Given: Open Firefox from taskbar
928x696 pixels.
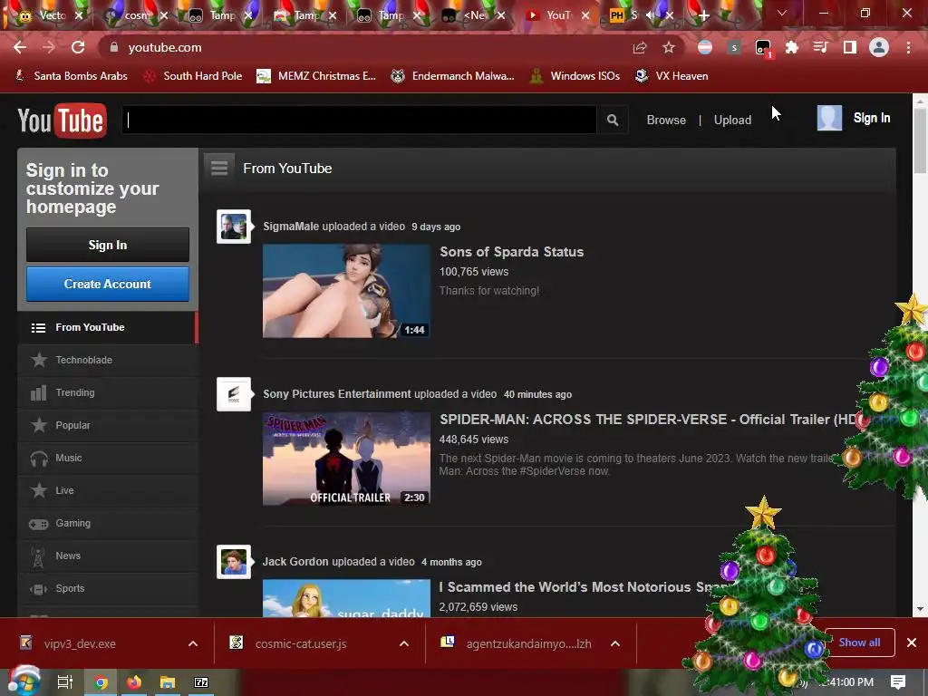Looking at the screenshot, I should 134,682.
